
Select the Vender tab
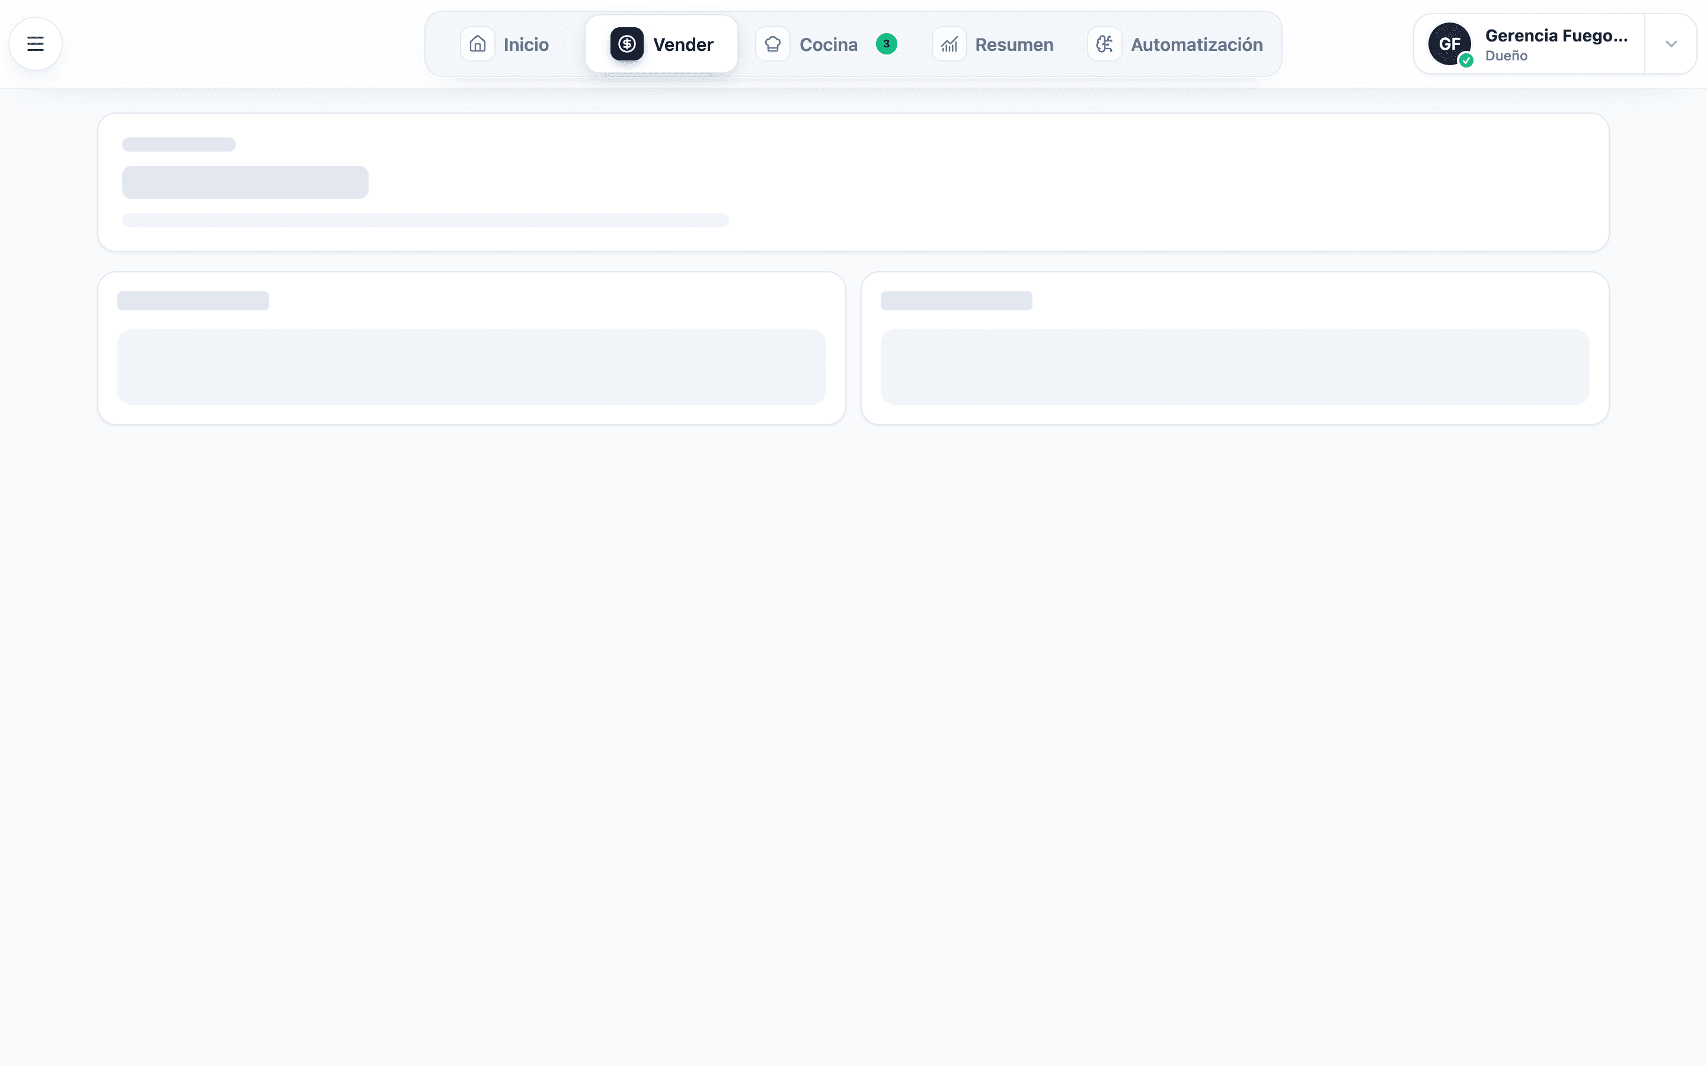click(x=661, y=44)
